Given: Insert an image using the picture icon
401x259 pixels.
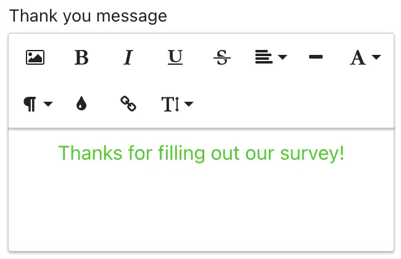Looking at the screenshot, I should point(35,57).
